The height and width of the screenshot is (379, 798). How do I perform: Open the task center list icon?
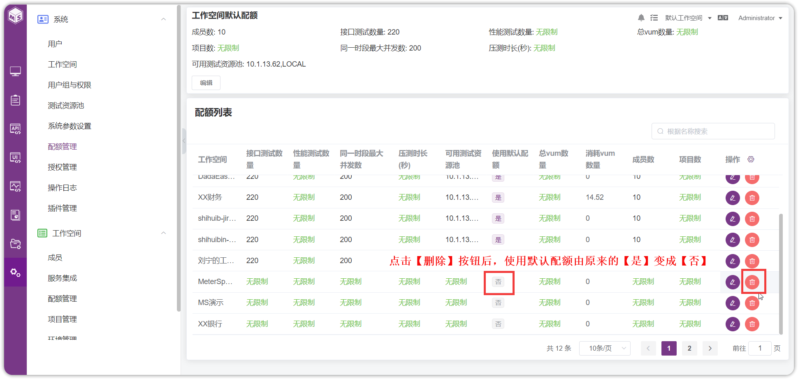(x=654, y=18)
